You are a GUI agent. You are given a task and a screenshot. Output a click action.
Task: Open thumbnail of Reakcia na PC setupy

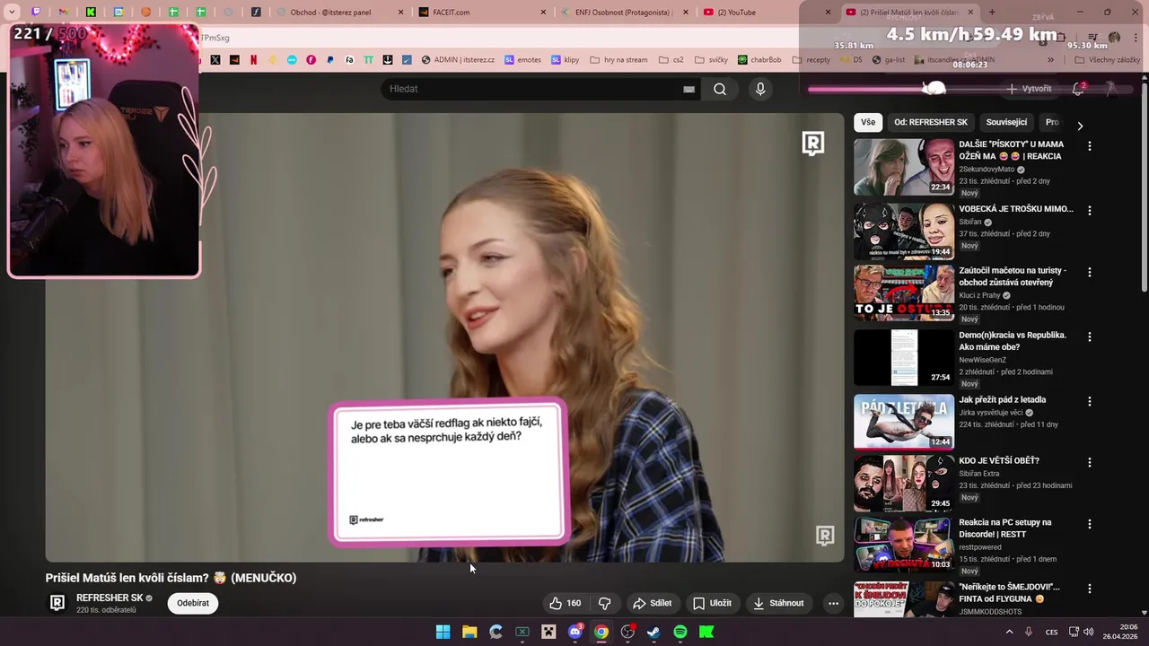pyautogui.click(x=904, y=545)
